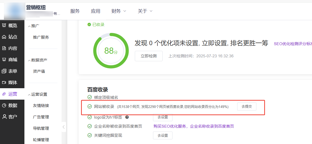This screenshot has width=312, height=144.
Task: Open the 关于 dropdown menu
Action: (x=145, y=11)
